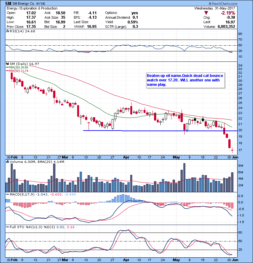Click Energy / Exploration & Production sector label
The height and width of the screenshot is (263, 253).
[x=32, y=8]
